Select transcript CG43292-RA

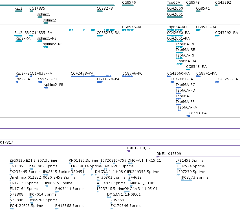[217, 36]
